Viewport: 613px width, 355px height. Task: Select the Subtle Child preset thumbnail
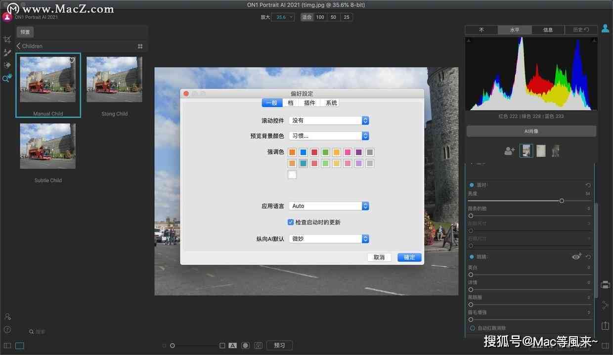48,146
